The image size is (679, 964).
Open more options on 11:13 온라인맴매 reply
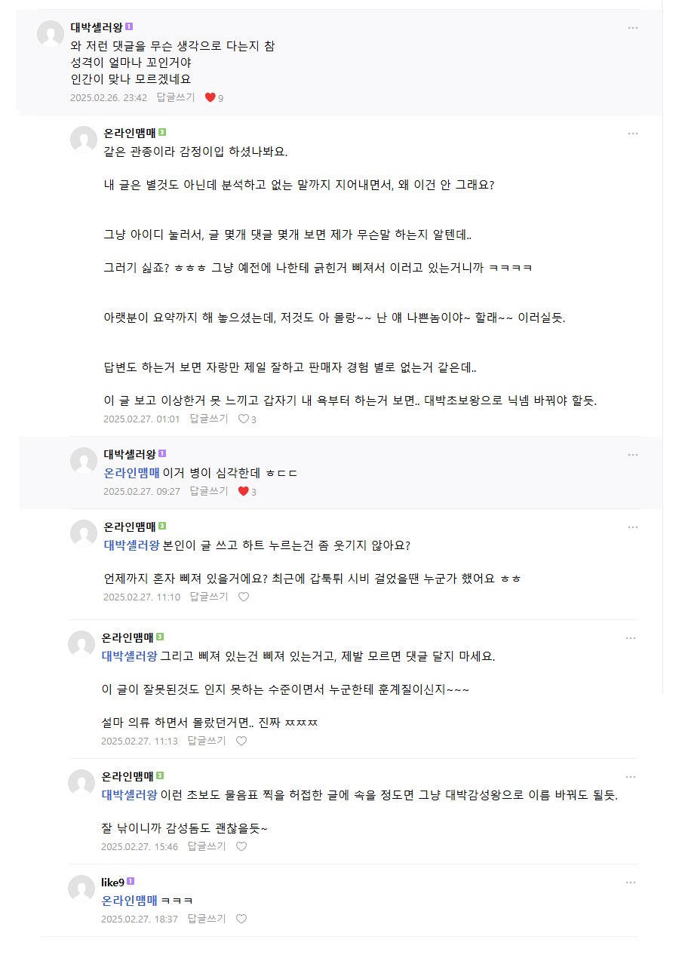pyautogui.click(x=631, y=638)
